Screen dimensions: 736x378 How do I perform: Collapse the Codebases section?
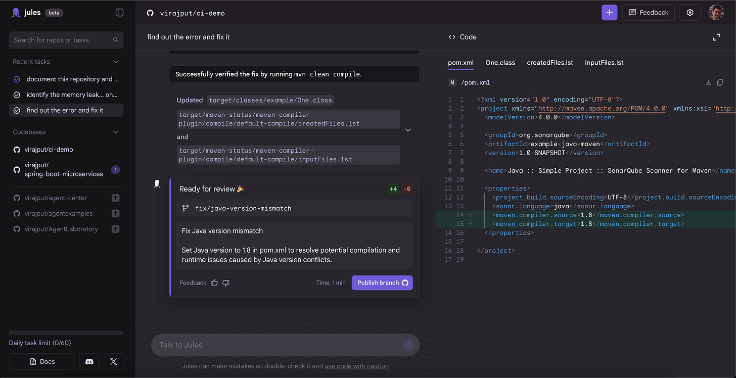coord(116,132)
